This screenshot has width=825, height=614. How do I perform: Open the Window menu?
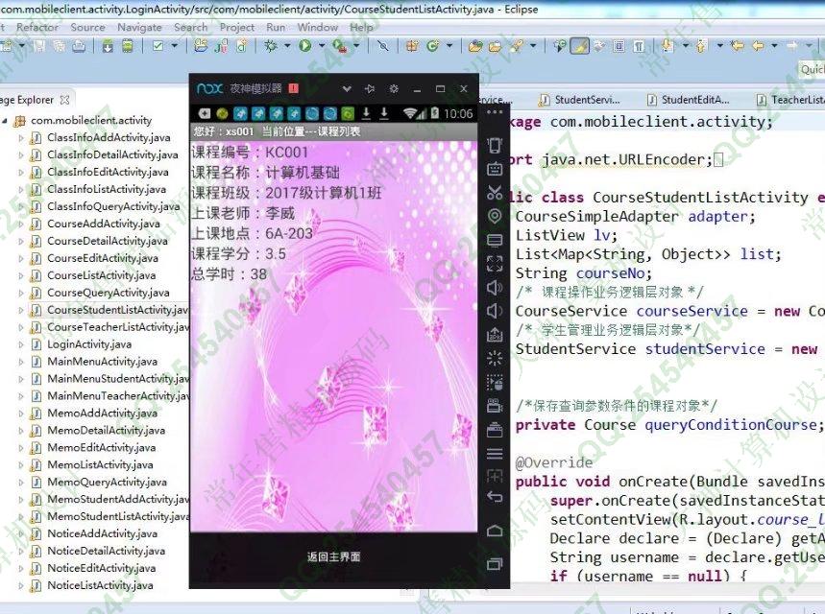coord(317,28)
